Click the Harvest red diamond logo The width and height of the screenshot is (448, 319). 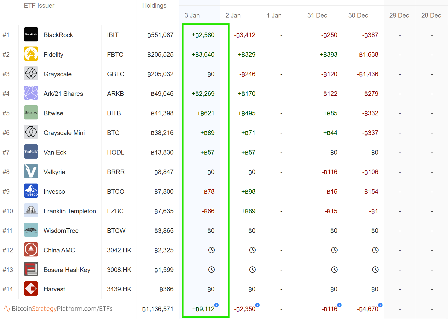31,289
